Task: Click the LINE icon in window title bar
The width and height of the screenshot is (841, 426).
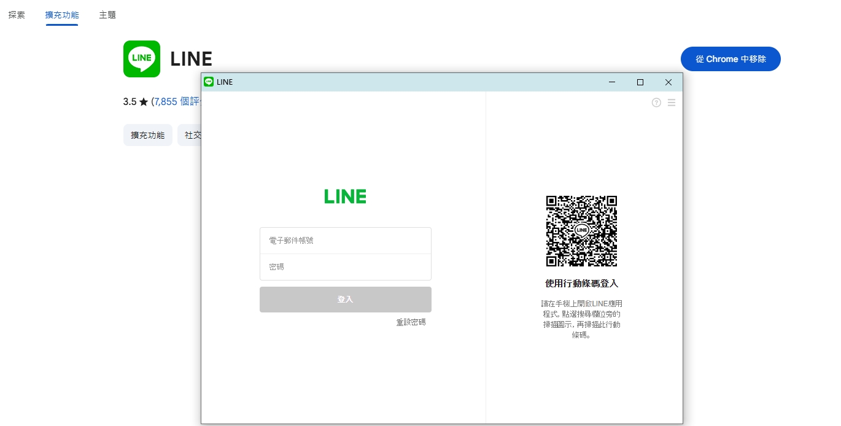Action: 209,82
